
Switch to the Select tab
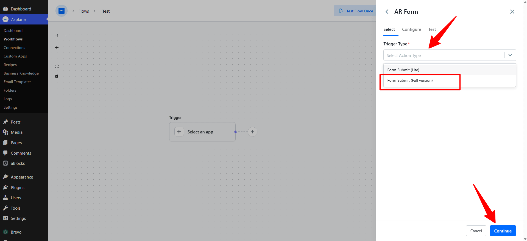tap(389, 29)
